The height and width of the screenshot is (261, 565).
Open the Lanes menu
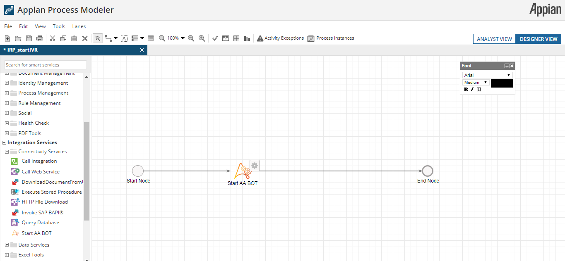(79, 26)
